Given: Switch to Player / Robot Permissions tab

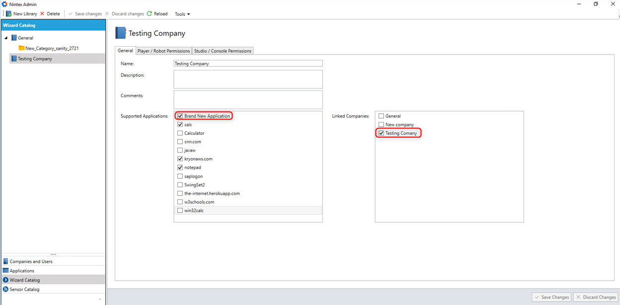Looking at the screenshot, I should (163, 51).
